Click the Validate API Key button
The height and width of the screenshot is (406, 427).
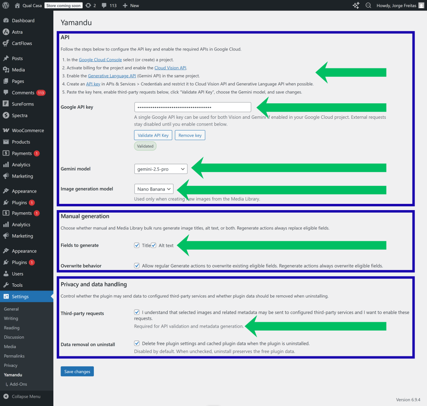pyautogui.click(x=153, y=135)
